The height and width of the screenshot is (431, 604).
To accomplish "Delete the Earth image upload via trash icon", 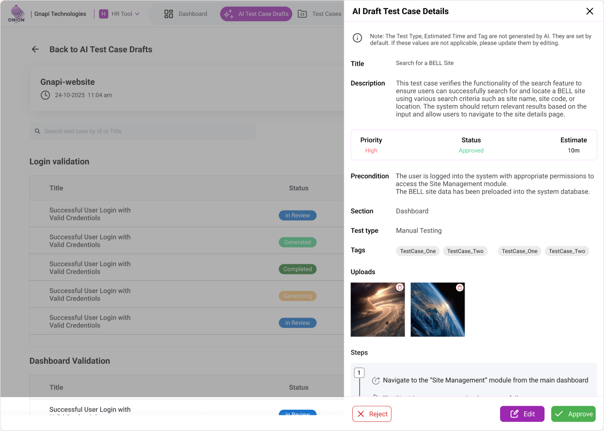I will pos(460,288).
